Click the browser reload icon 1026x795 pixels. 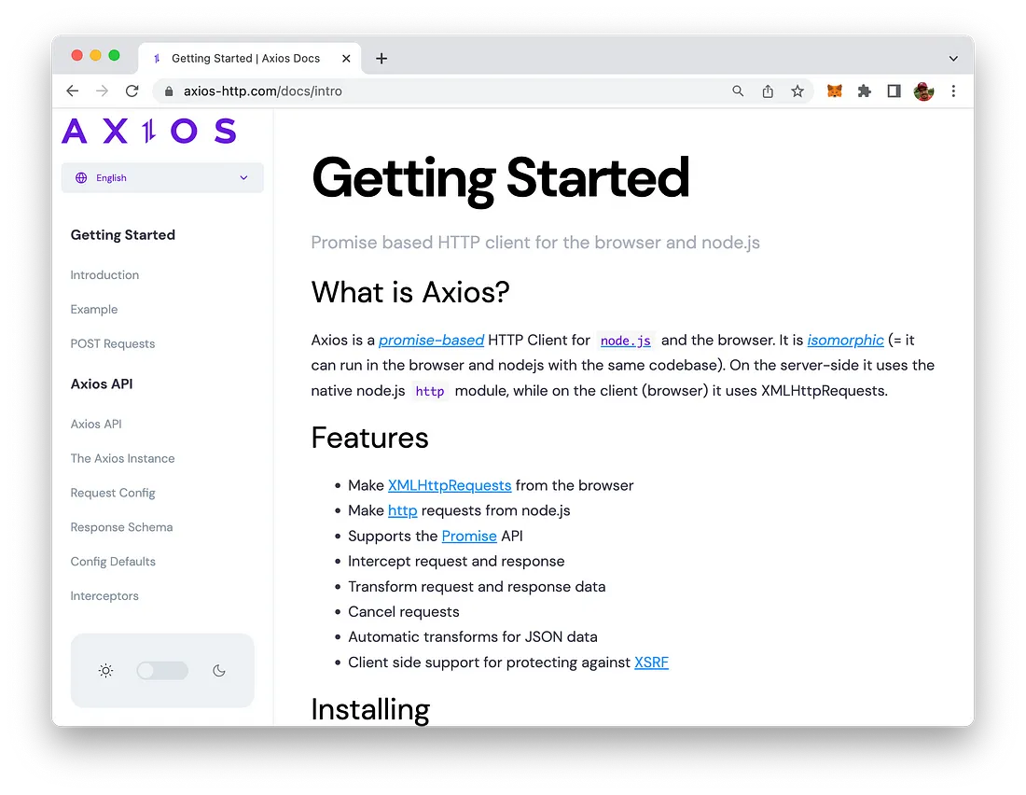(x=132, y=91)
